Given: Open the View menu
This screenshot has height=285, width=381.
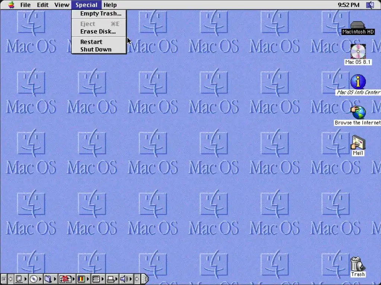Looking at the screenshot, I should coord(62,5).
